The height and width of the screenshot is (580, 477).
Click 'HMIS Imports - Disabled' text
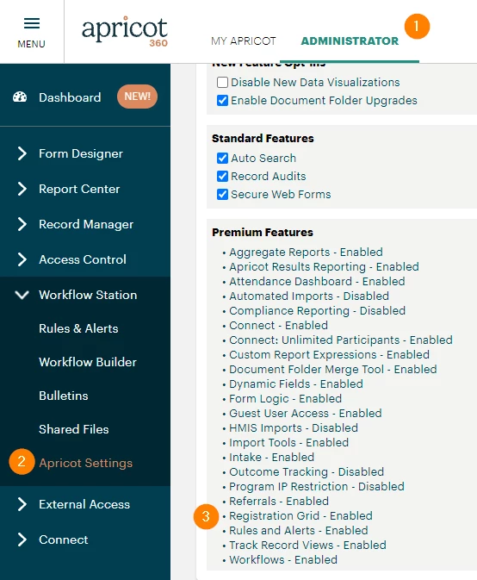[294, 428]
